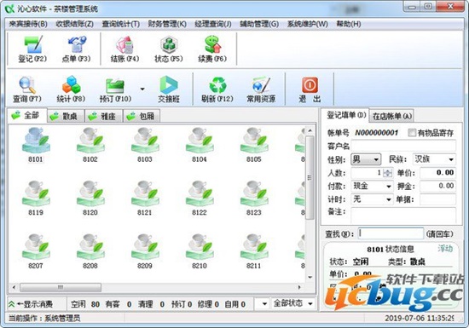Image resolution: width=469 pixels, height=328 pixels.
Task: Open the 收银结账(Z) menu
Action: pyautogui.click(x=75, y=24)
